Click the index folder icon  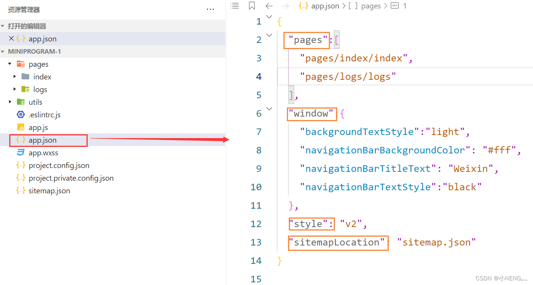click(25, 77)
